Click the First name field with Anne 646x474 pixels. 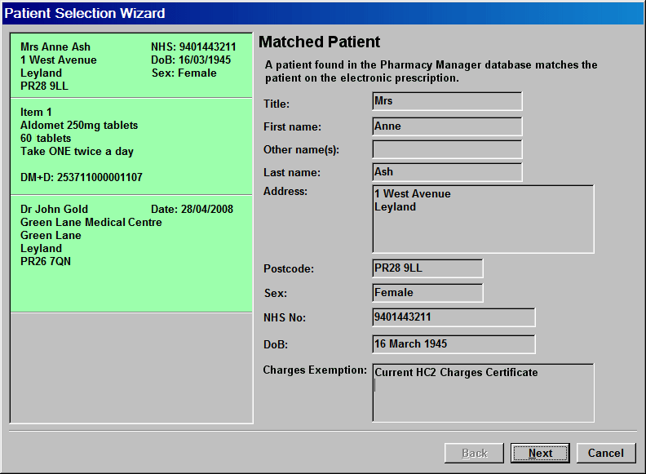tap(447, 126)
